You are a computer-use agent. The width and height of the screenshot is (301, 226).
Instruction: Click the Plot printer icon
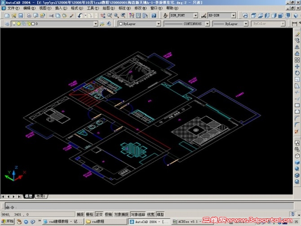click(x=29, y=16)
